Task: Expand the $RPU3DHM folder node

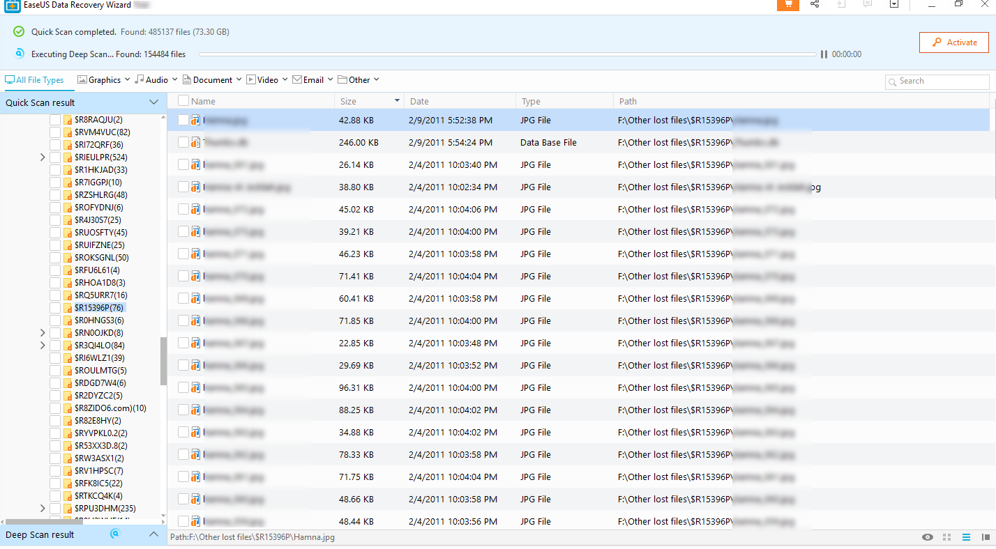Action: (43, 509)
